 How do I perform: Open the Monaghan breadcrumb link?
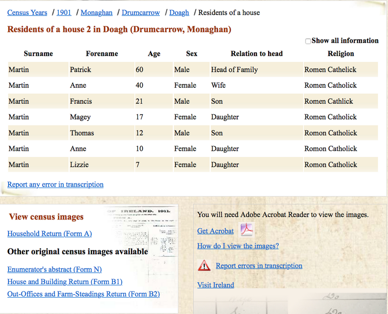pos(96,12)
